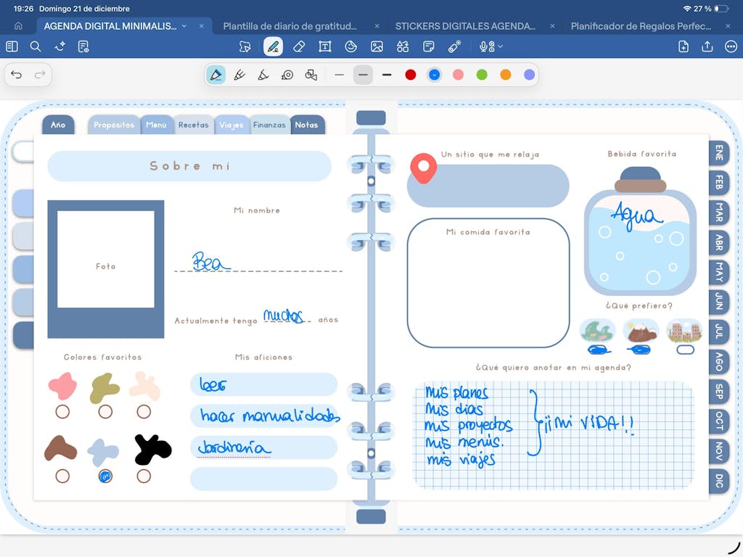The height and width of the screenshot is (557, 743).
Task: Check the circle under the black color blob
Action: tap(144, 476)
